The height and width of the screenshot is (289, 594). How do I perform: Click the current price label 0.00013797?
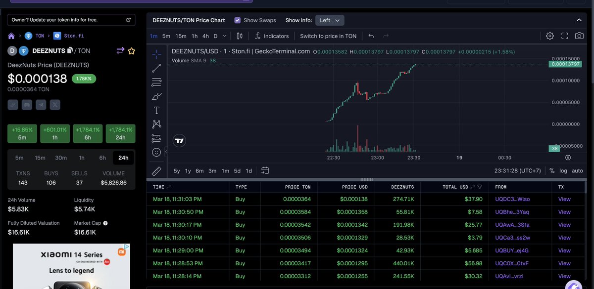click(565, 64)
